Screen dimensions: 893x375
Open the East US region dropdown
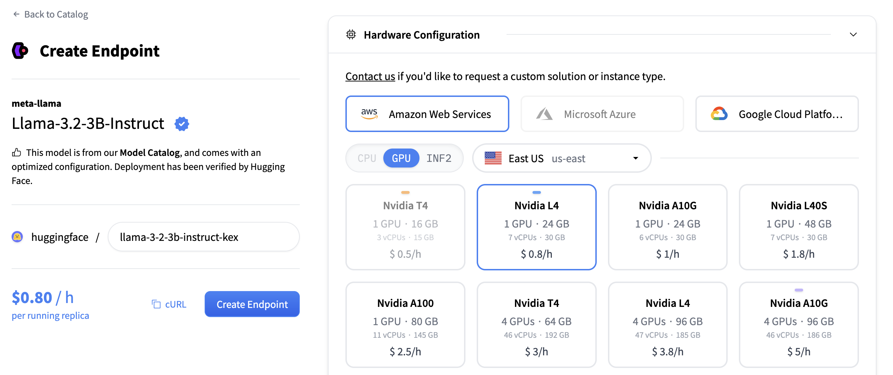pyautogui.click(x=562, y=158)
